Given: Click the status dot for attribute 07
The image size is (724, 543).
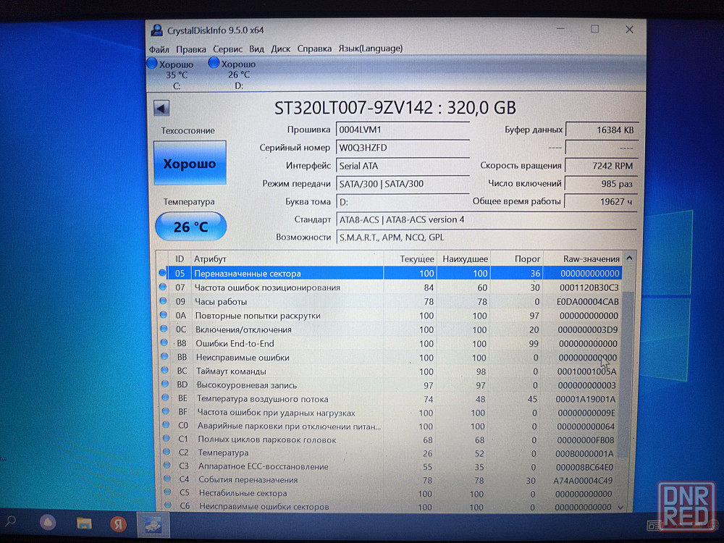Looking at the screenshot, I should (x=162, y=287).
